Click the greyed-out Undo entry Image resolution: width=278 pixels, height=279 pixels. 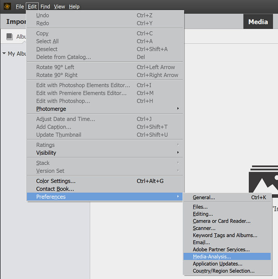tap(105, 15)
